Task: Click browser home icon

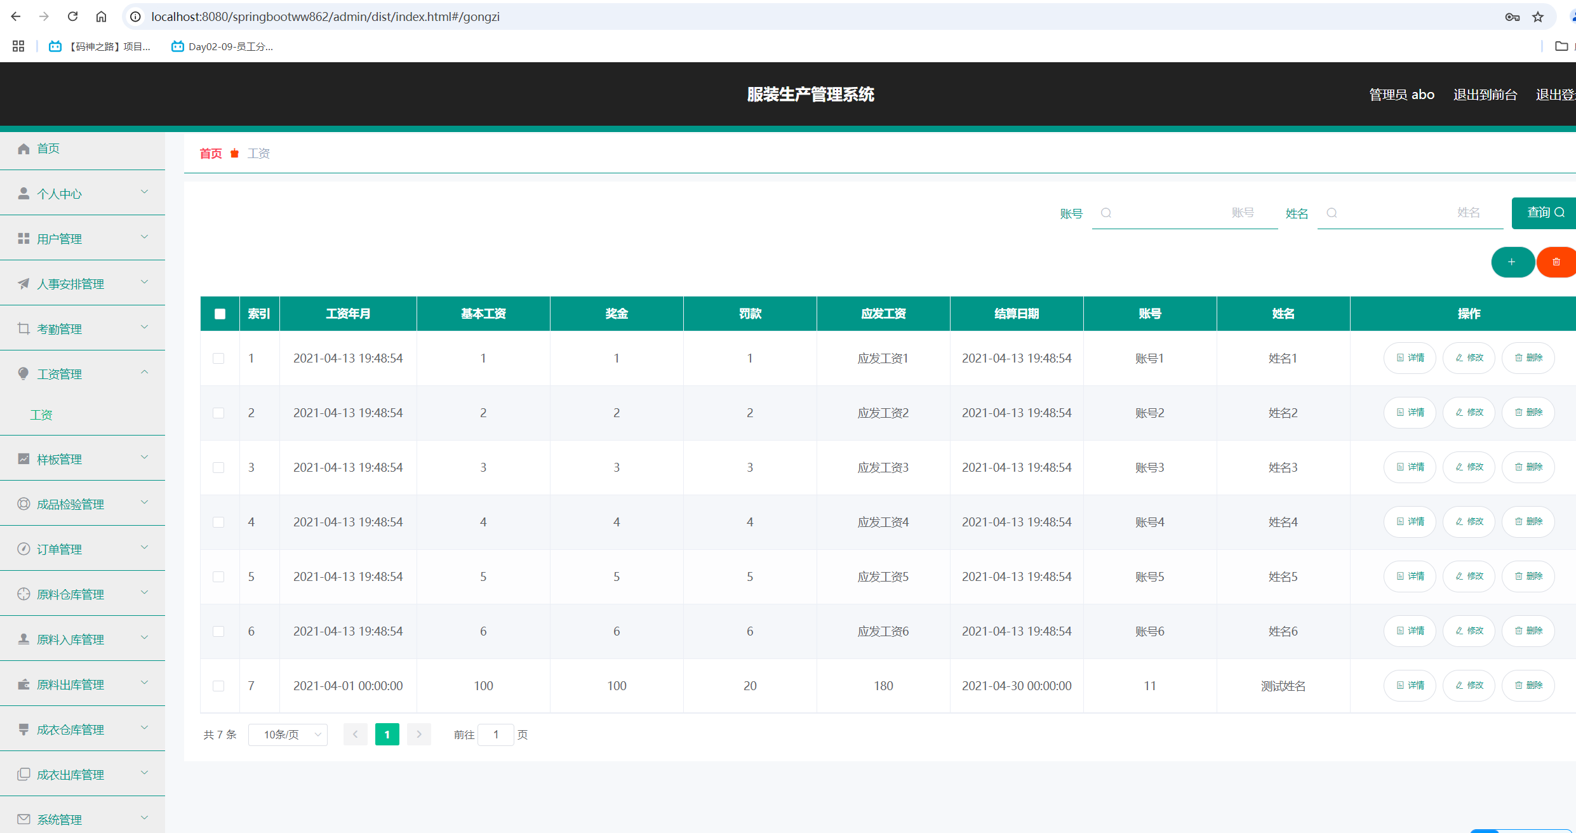Action: click(x=101, y=17)
